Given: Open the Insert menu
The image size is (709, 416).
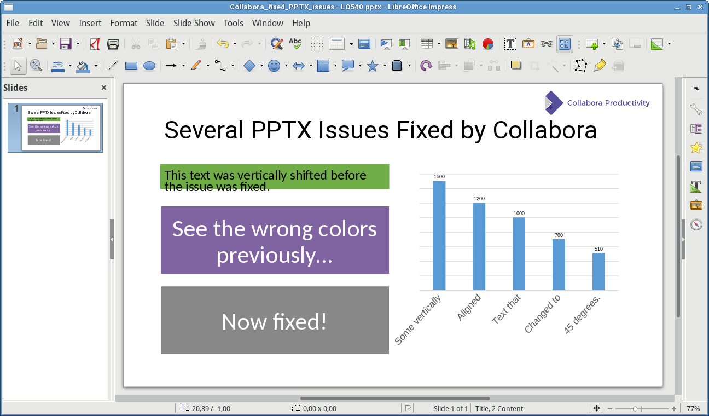Looking at the screenshot, I should (x=90, y=23).
